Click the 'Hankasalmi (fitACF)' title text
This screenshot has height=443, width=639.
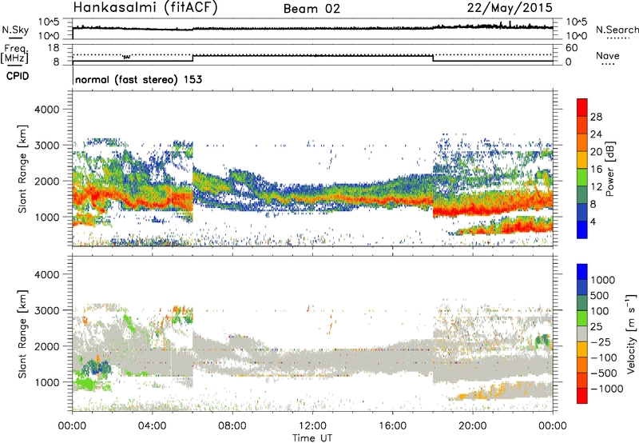point(145,7)
